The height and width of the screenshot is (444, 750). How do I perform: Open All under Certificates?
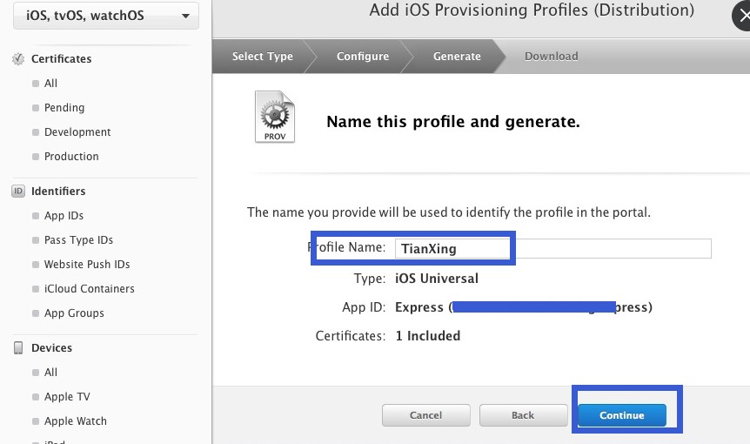[x=50, y=84]
